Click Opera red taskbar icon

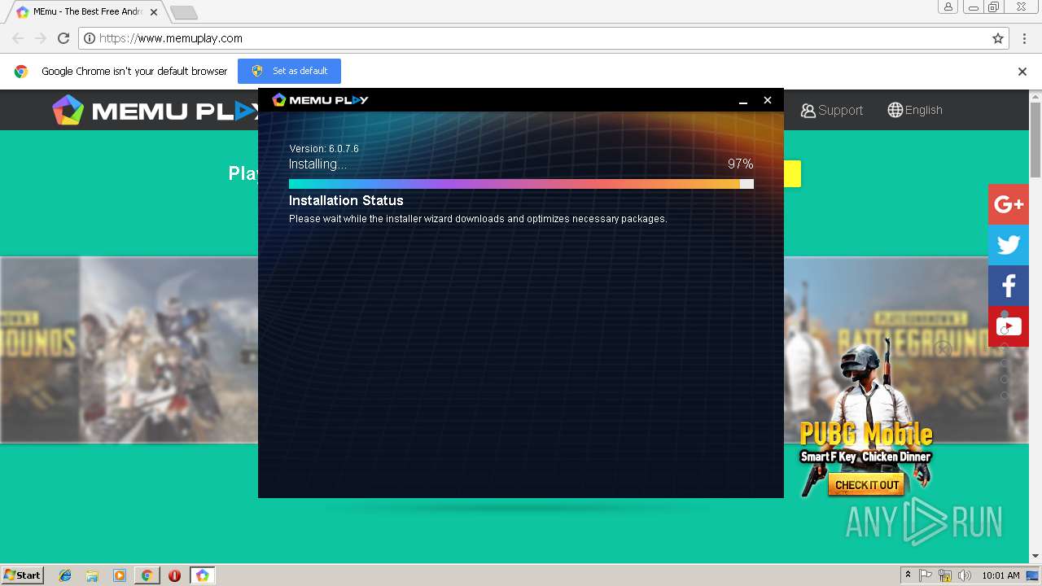click(x=174, y=575)
